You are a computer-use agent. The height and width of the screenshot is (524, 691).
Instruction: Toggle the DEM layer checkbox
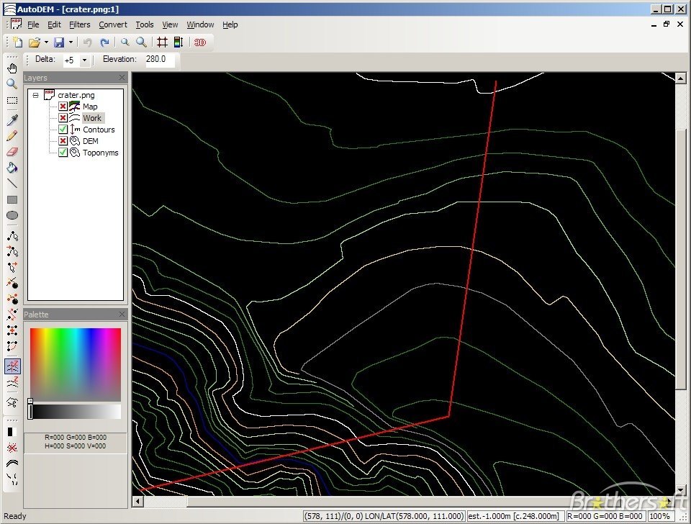point(63,141)
